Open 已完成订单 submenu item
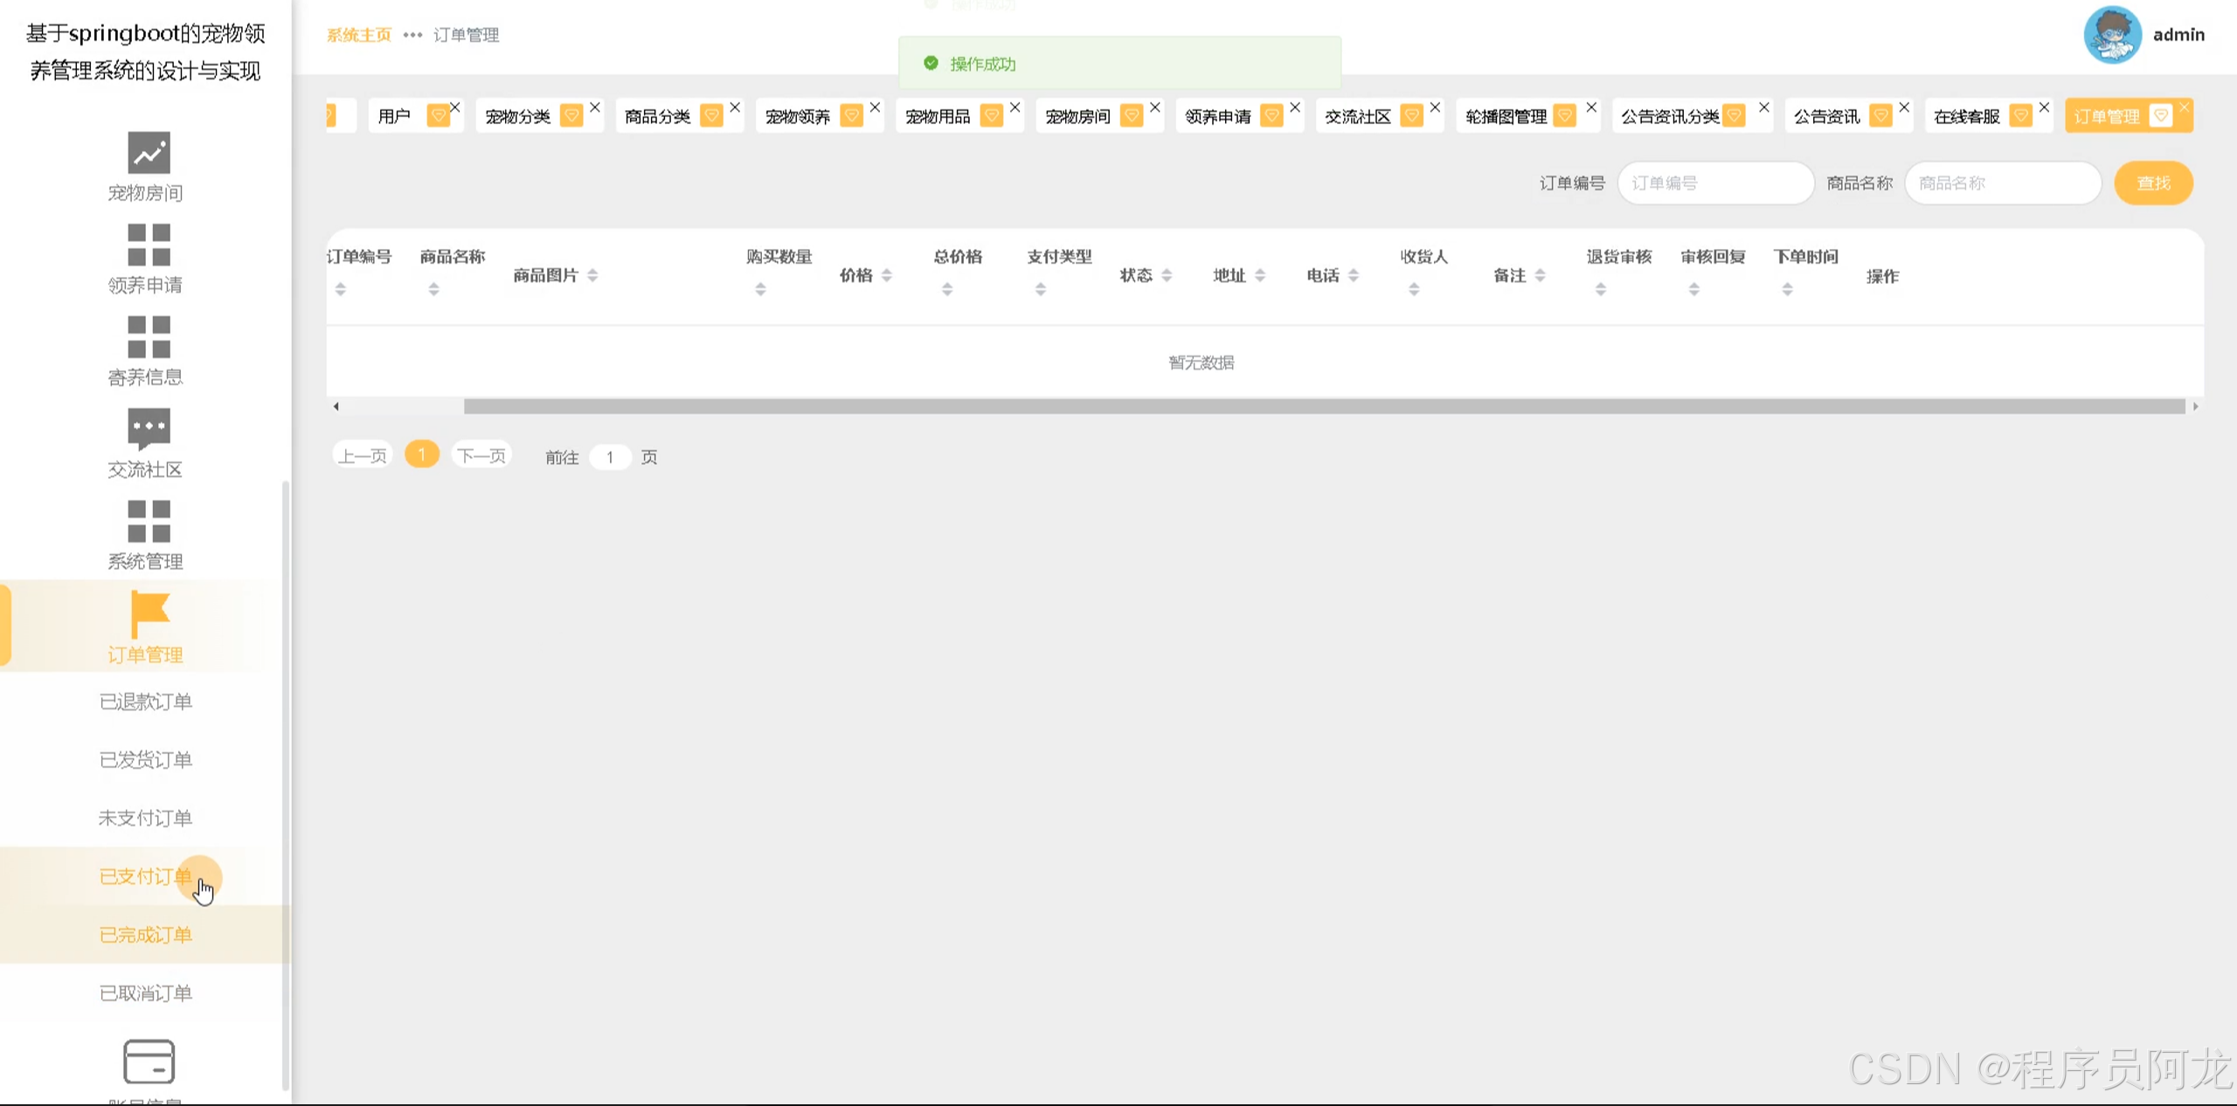Screen dimensions: 2237x1106 (145, 935)
